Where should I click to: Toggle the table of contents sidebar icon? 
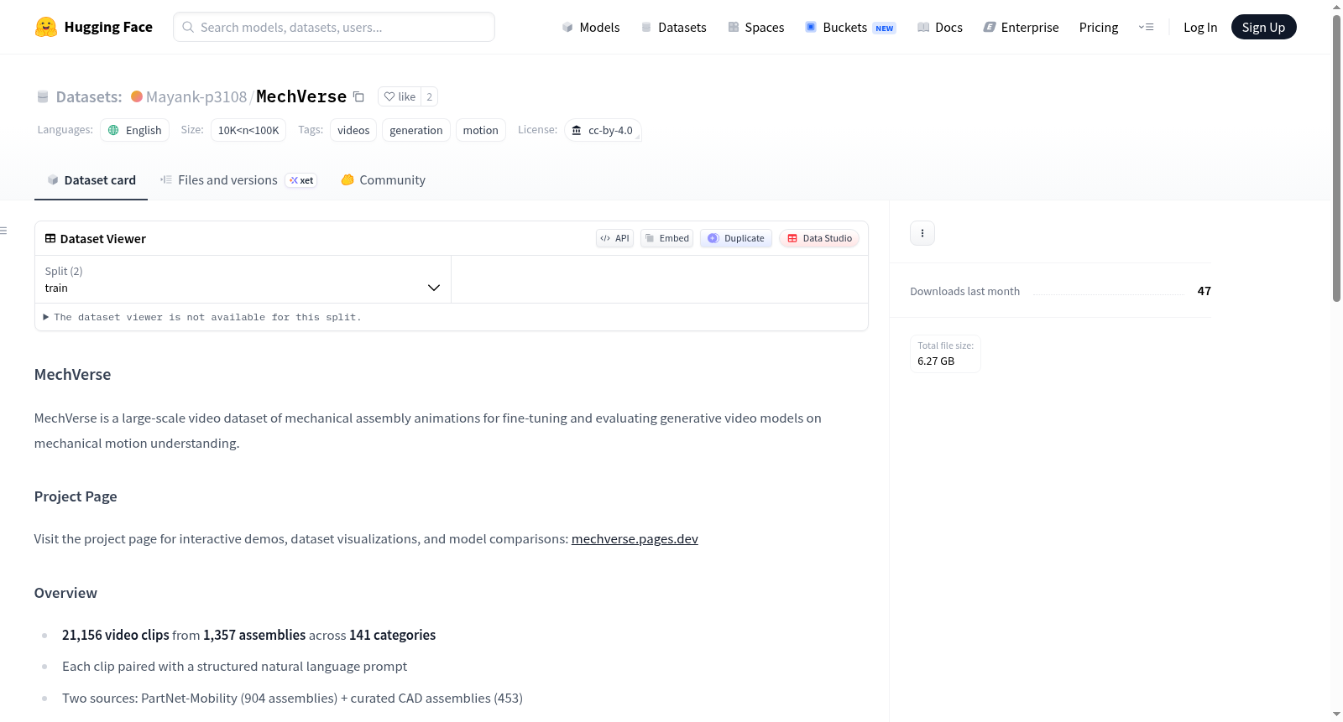(4, 231)
